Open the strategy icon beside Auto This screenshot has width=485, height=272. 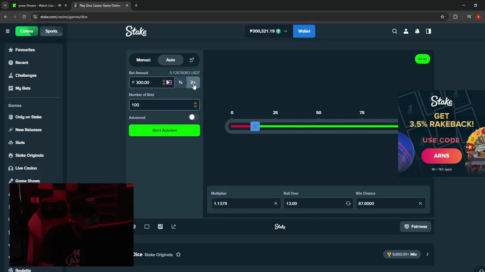coord(192,60)
